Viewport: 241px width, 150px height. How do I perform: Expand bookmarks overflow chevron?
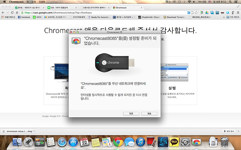tap(224, 17)
